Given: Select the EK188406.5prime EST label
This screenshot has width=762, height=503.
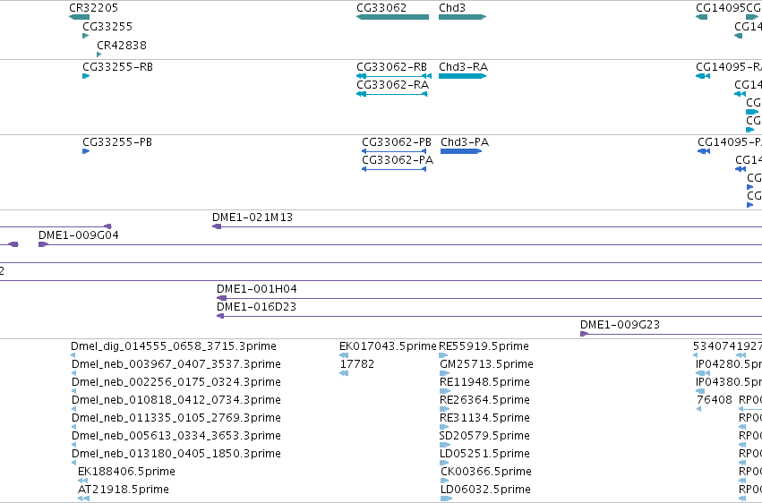Looking at the screenshot, I should tap(126, 472).
